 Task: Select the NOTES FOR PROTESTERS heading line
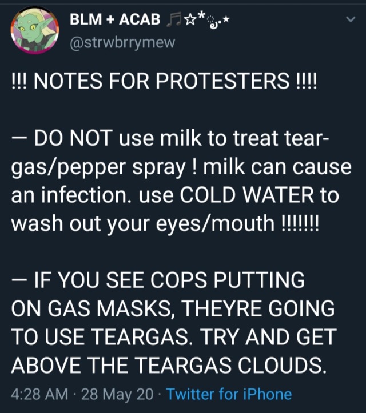pyautogui.click(x=165, y=81)
